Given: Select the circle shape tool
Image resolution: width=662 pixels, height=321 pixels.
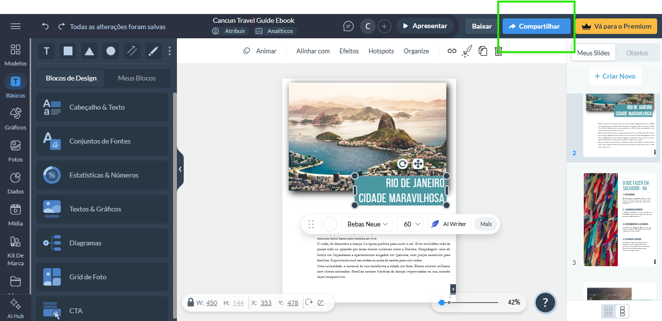Looking at the screenshot, I should pos(111,51).
